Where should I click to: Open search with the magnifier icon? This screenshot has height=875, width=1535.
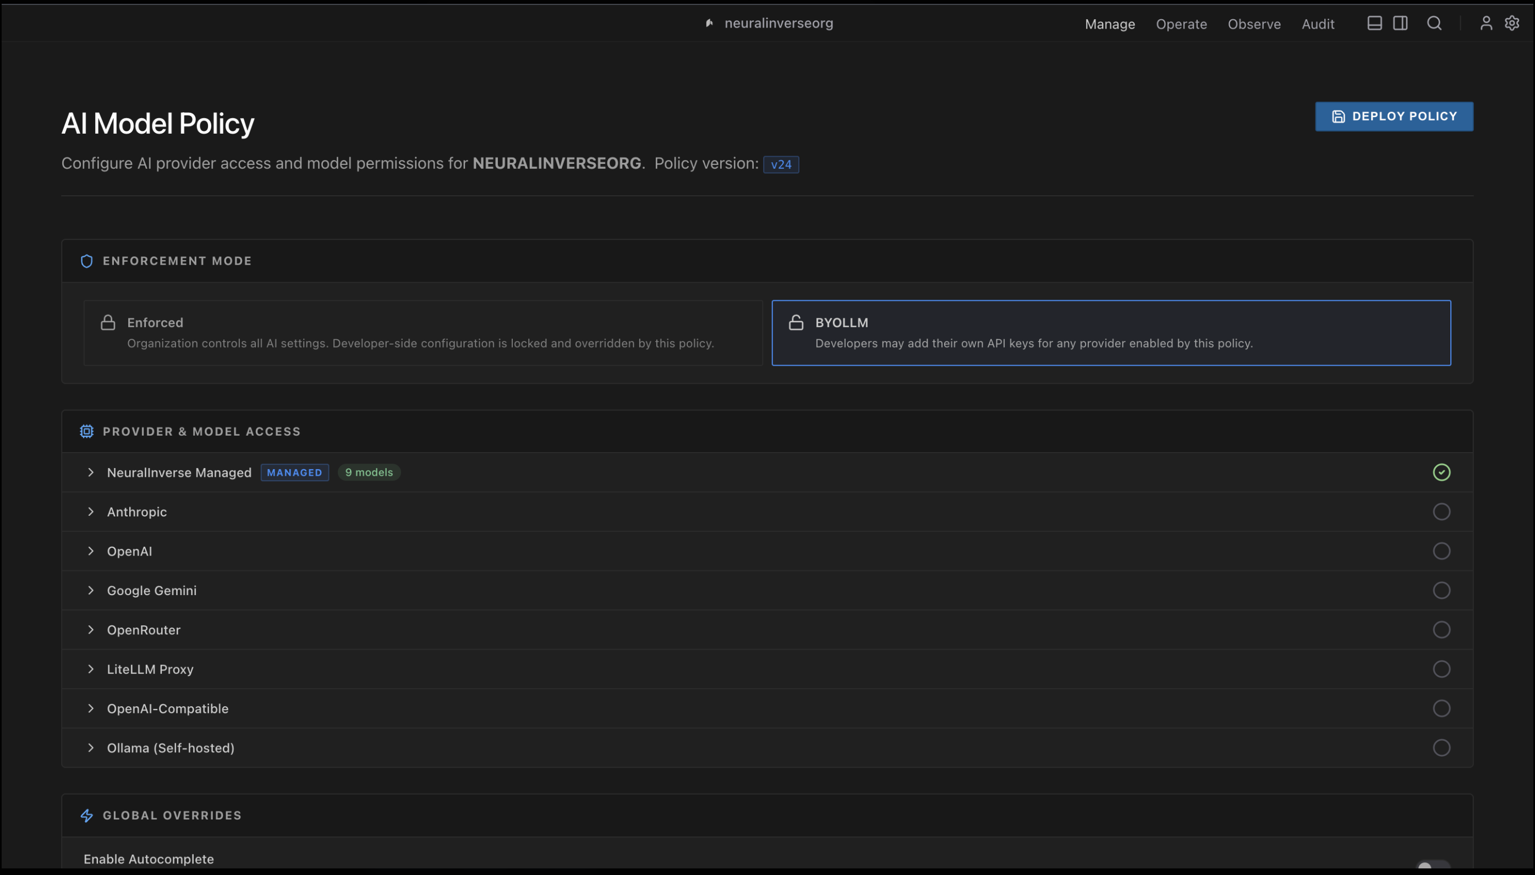pyautogui.click(x=1434, y=24)
